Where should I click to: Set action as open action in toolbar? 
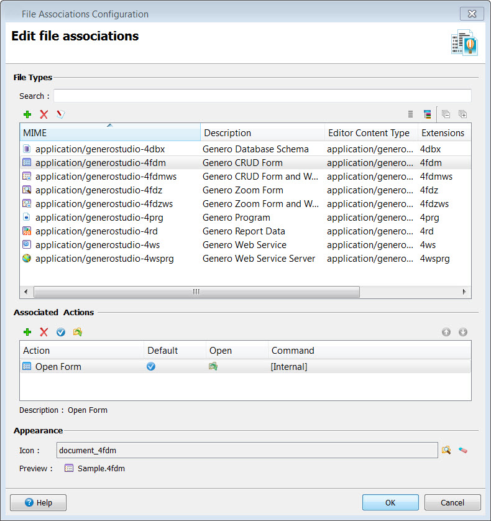[78, 332]
